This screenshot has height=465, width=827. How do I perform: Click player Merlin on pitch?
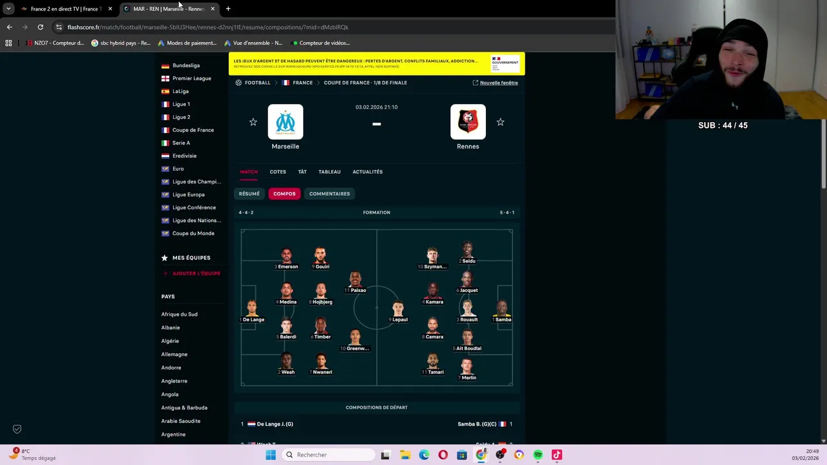[468, 369]
